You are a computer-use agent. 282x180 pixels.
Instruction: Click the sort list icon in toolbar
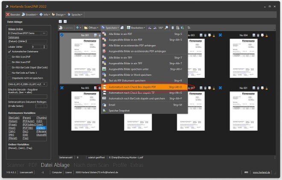[x=182, y=28]
